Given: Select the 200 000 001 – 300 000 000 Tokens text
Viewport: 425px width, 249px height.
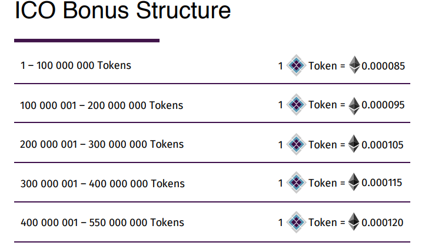Looking at the screenshot, I should 102,144.
